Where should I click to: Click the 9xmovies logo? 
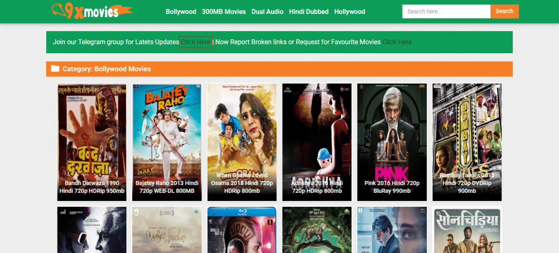click(91, 11)
